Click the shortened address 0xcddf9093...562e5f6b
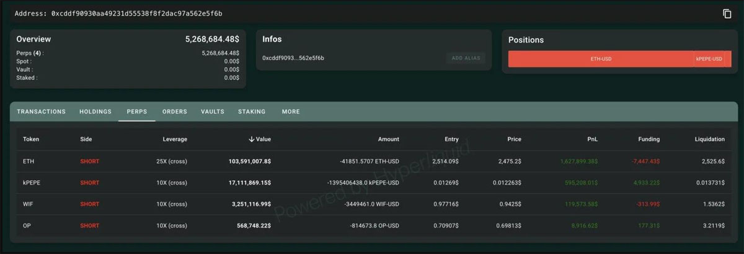This screenshot has height=254, width=744. tap(293, 58)
